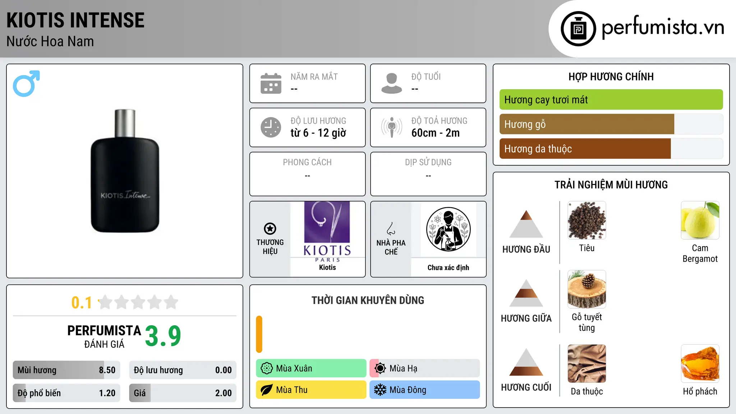Click the nose icon above Nhà pha chế
The image size is (736, 414).
coord(391,229)
